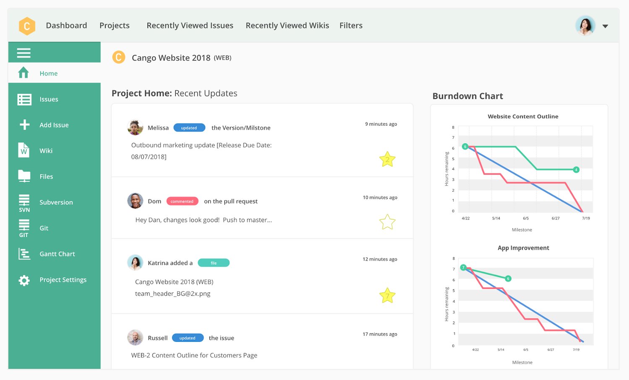Click the Add Issue plus icon
Screen dimensions: 629x380
[24, 124]
